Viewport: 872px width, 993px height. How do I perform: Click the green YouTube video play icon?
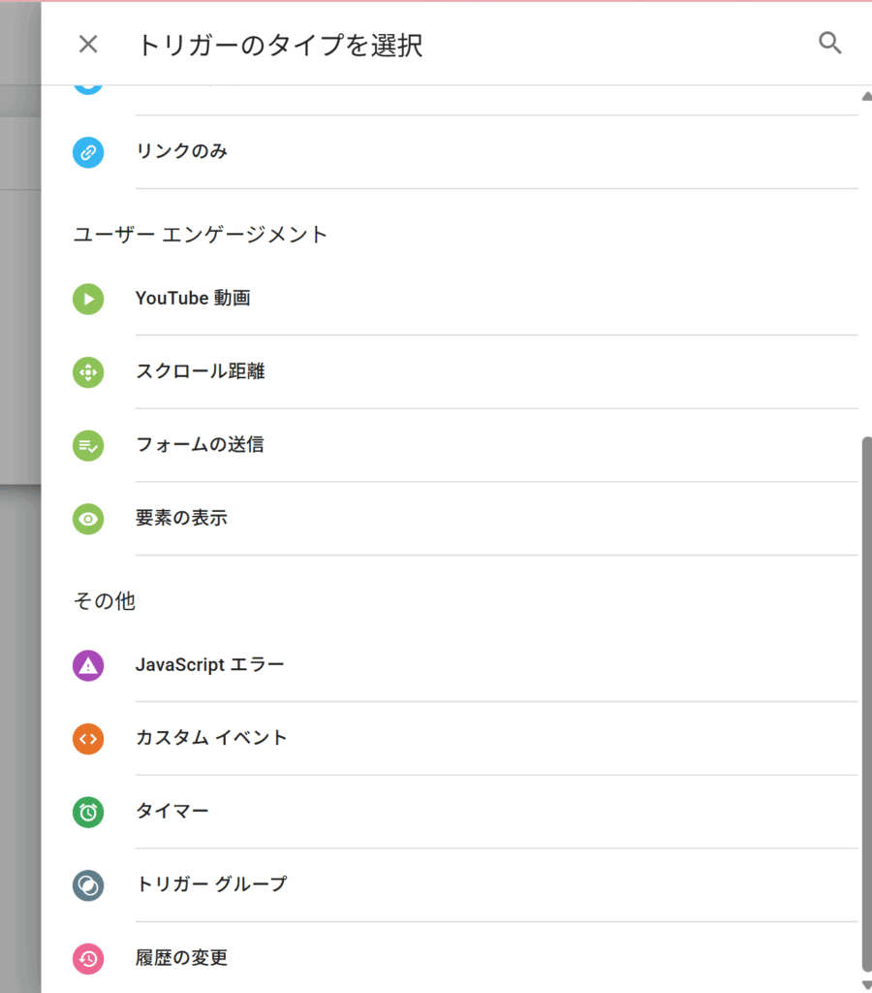tap(88, 299)
